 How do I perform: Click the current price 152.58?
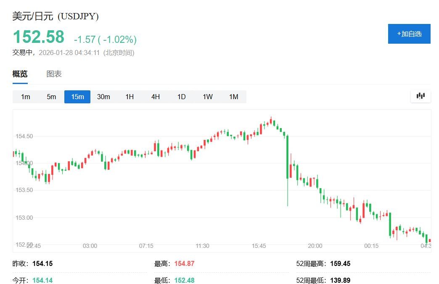point(39,37)
